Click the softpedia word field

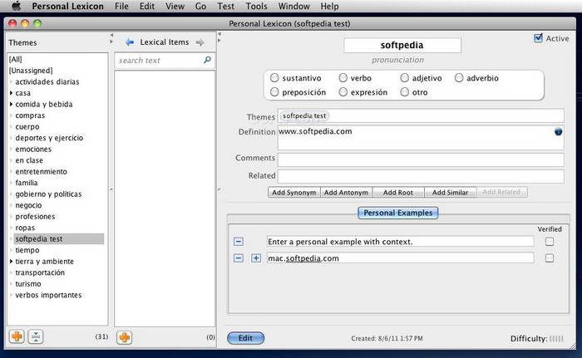(402, 45)
